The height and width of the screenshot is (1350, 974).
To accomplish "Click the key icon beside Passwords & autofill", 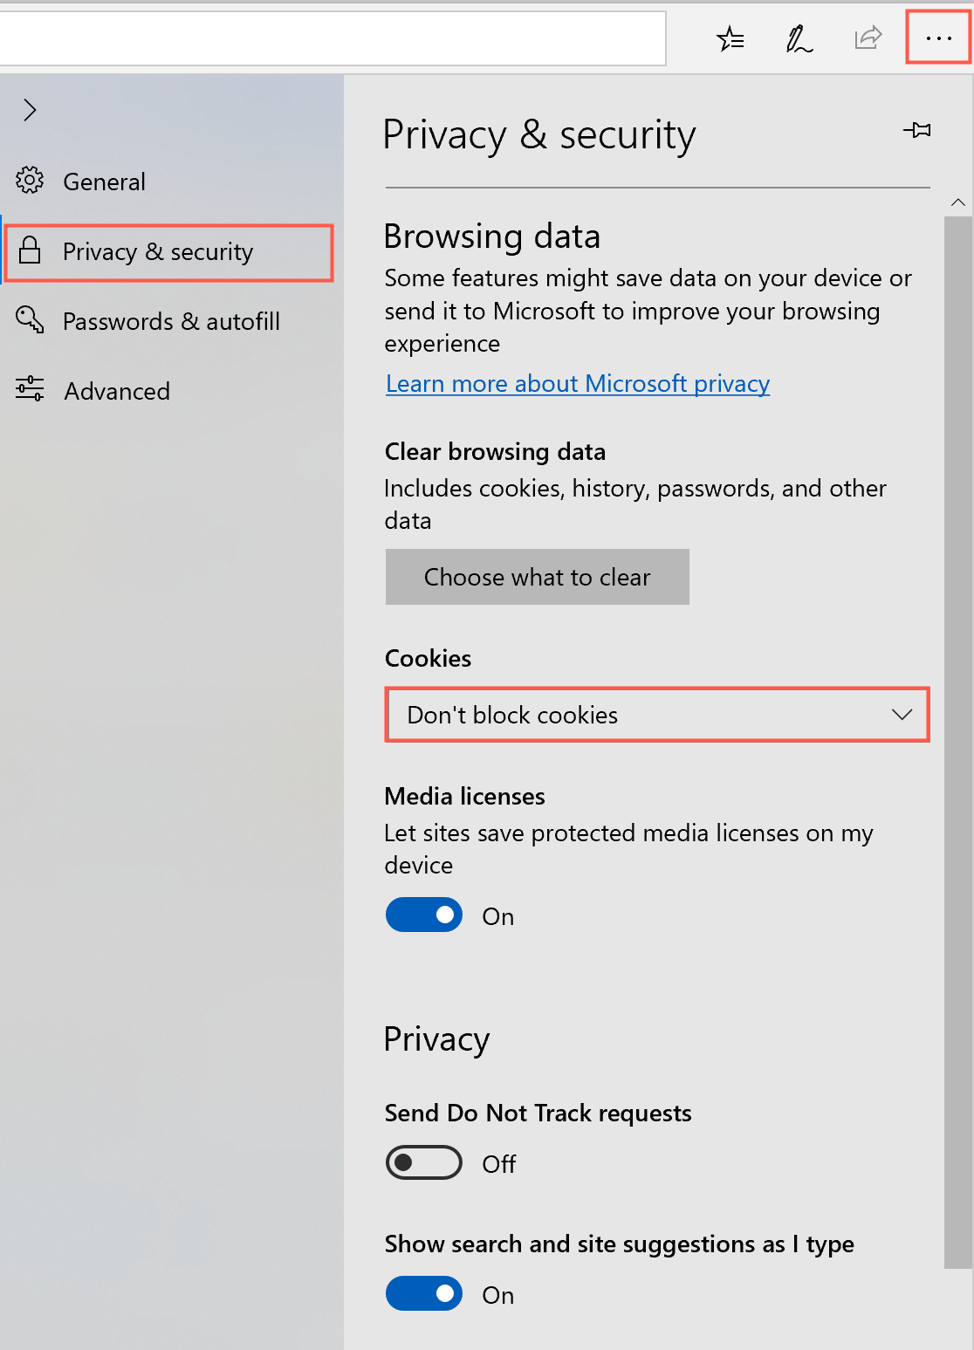I will [x=31, y=320].
